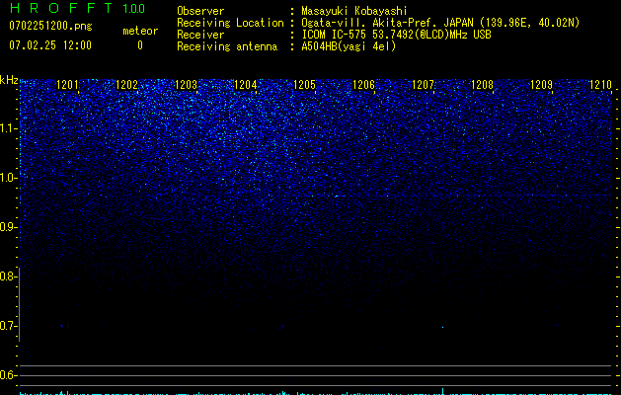
Task: Click the 0.8 kHz frequency label
Action: point(7,276)
